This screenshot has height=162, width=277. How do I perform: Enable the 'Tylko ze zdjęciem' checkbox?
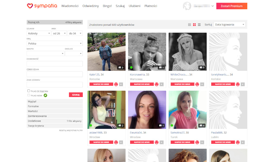[29, 91]
